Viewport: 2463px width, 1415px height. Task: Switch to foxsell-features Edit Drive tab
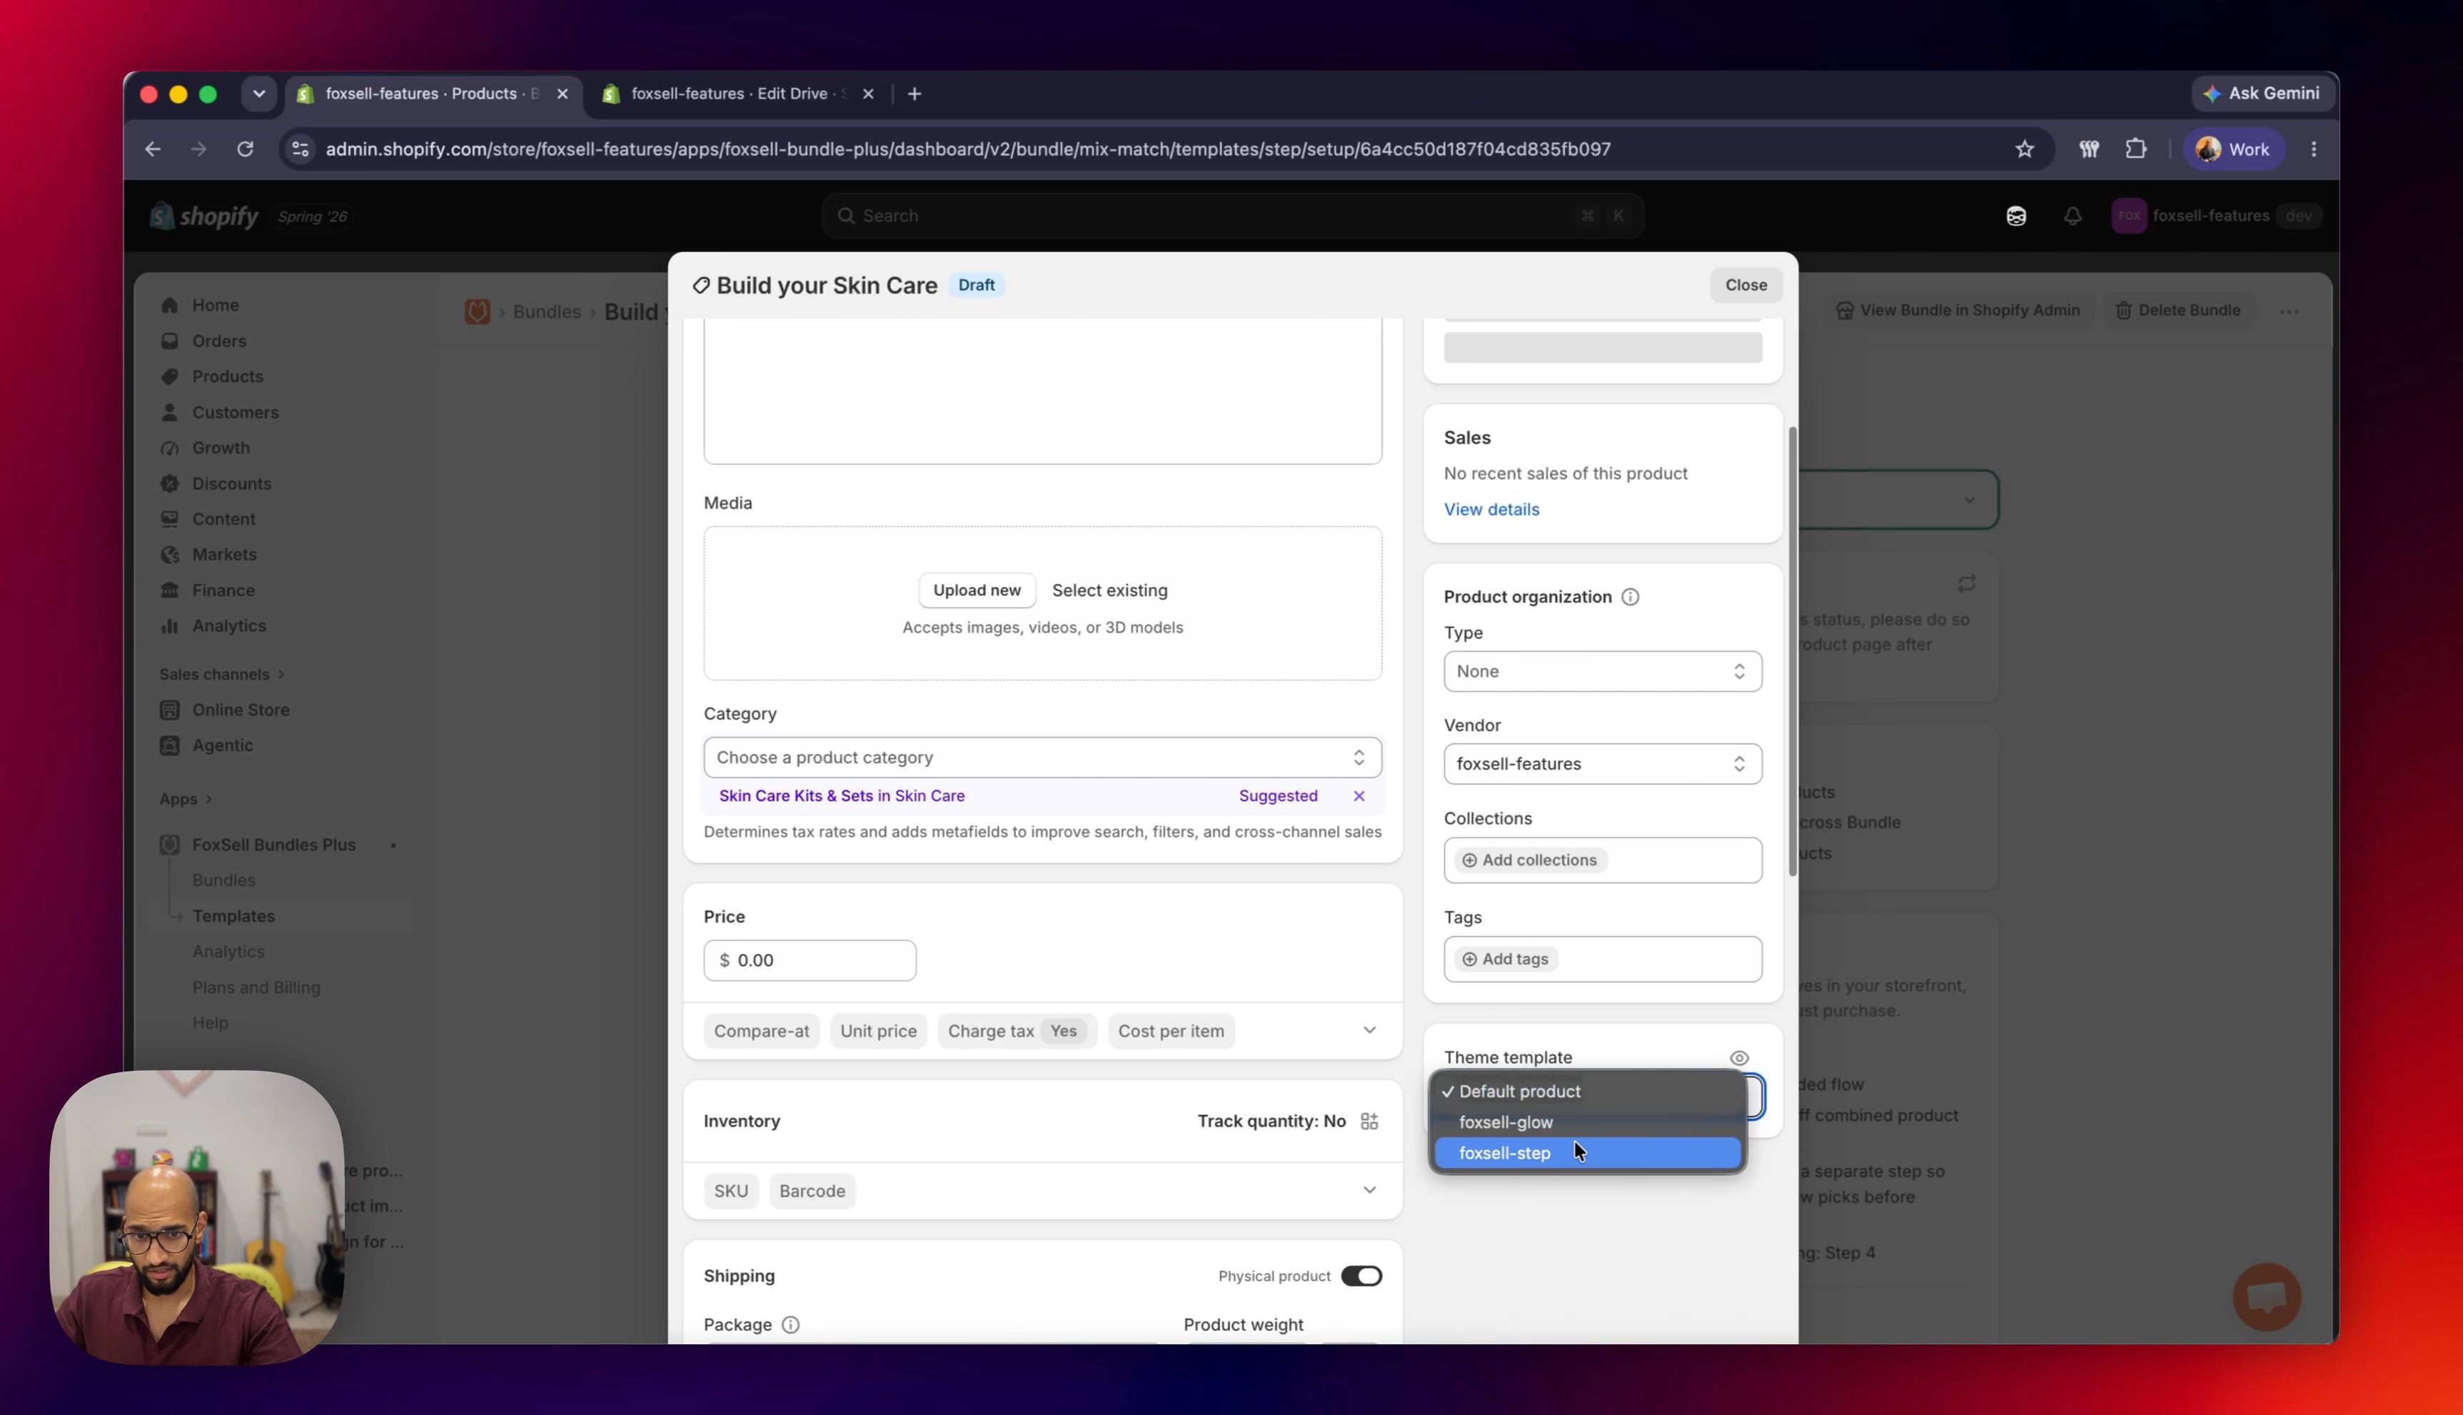[x=730, y=94]
